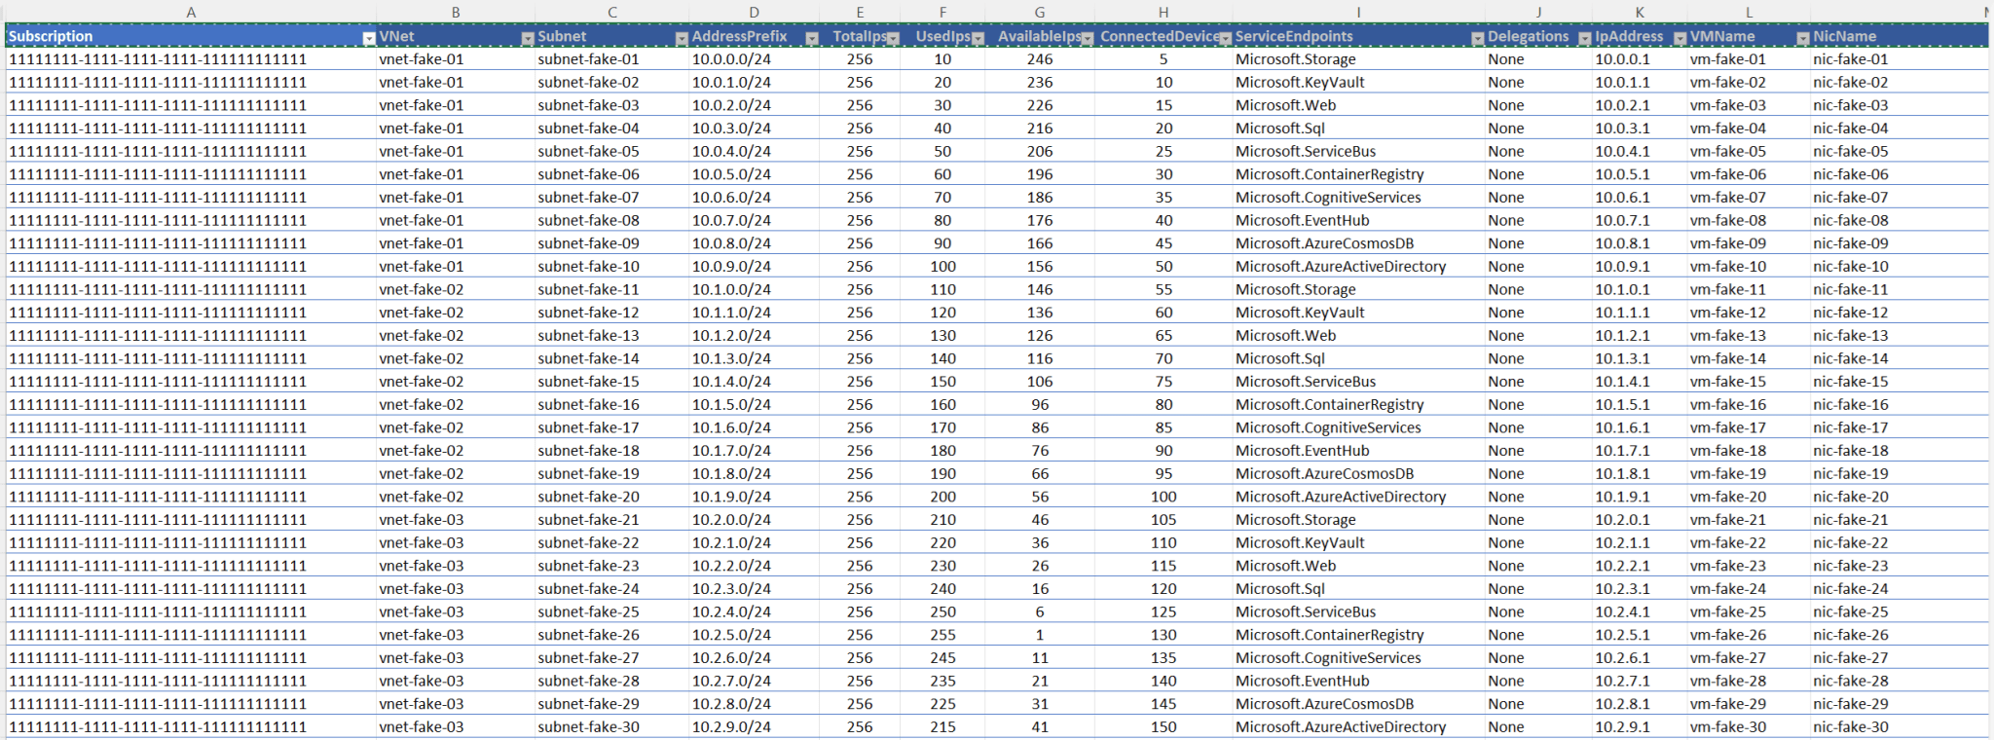The image size is (1994, 740).
Task: Expand the IpAddress column filter
Action: 1680,38
